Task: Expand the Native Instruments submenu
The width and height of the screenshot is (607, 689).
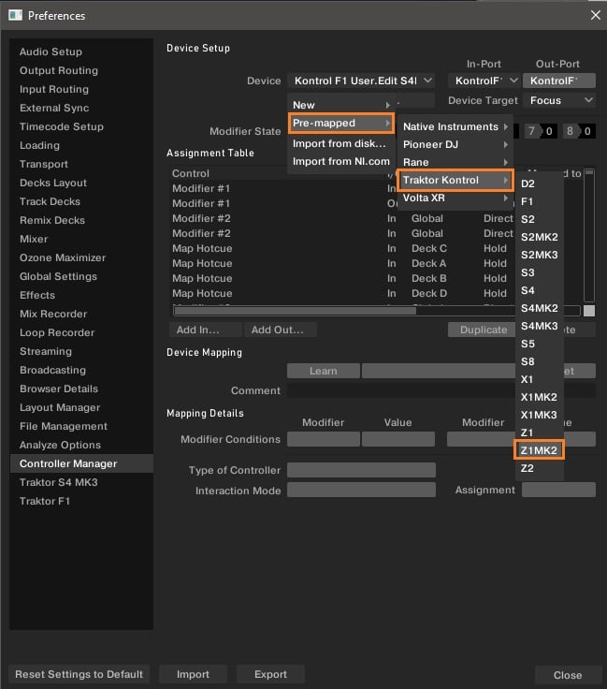Action: 455,126
